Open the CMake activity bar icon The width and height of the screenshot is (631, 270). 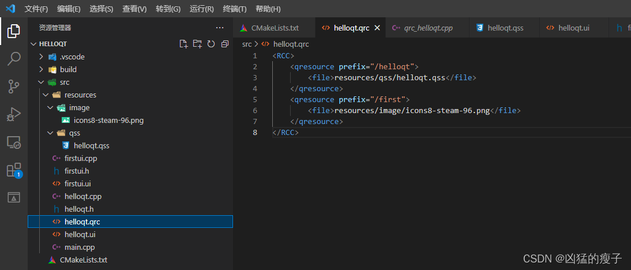pos(14,197)
